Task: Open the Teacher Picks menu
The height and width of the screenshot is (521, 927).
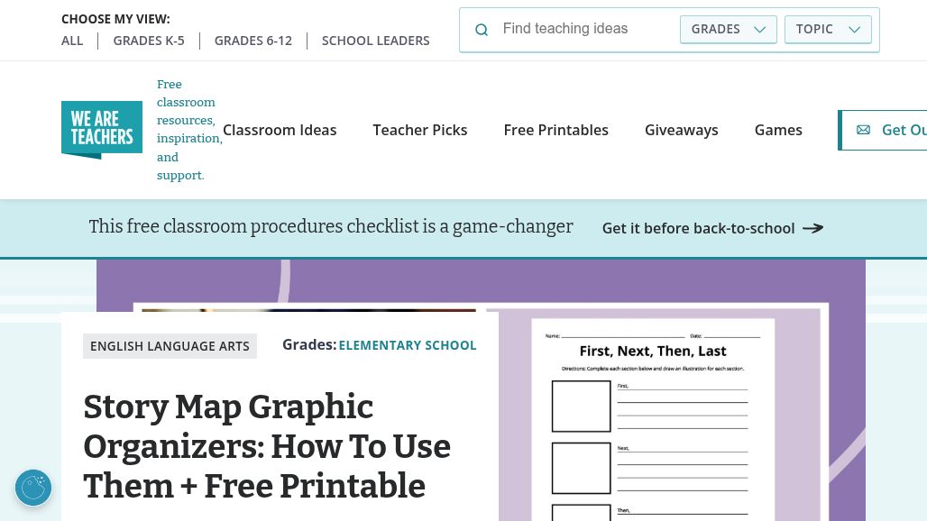Action: 419,130
